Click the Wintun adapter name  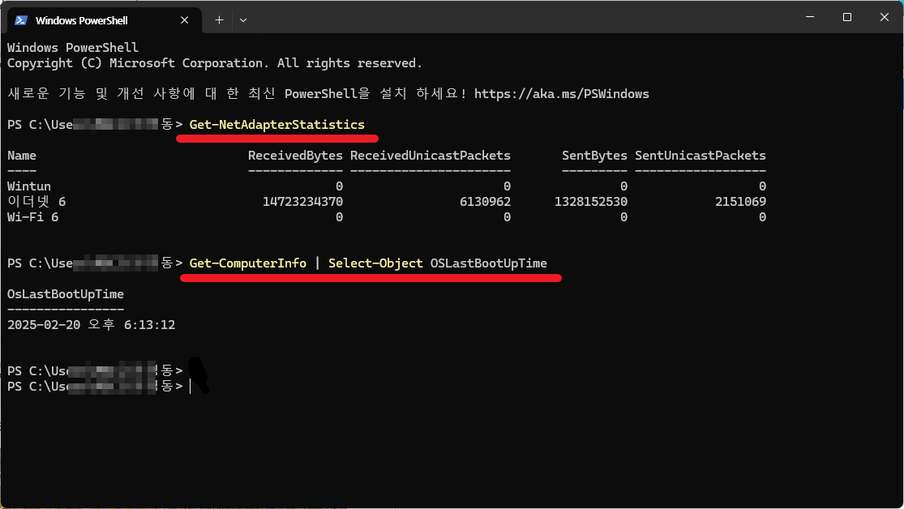point(29,186)
